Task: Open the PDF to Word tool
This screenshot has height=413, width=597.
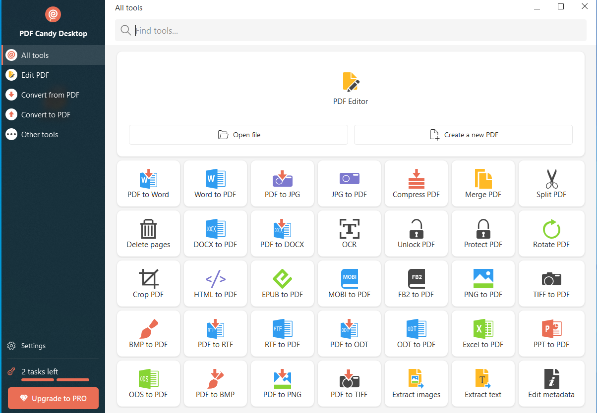Action: [x=148, y=184]
